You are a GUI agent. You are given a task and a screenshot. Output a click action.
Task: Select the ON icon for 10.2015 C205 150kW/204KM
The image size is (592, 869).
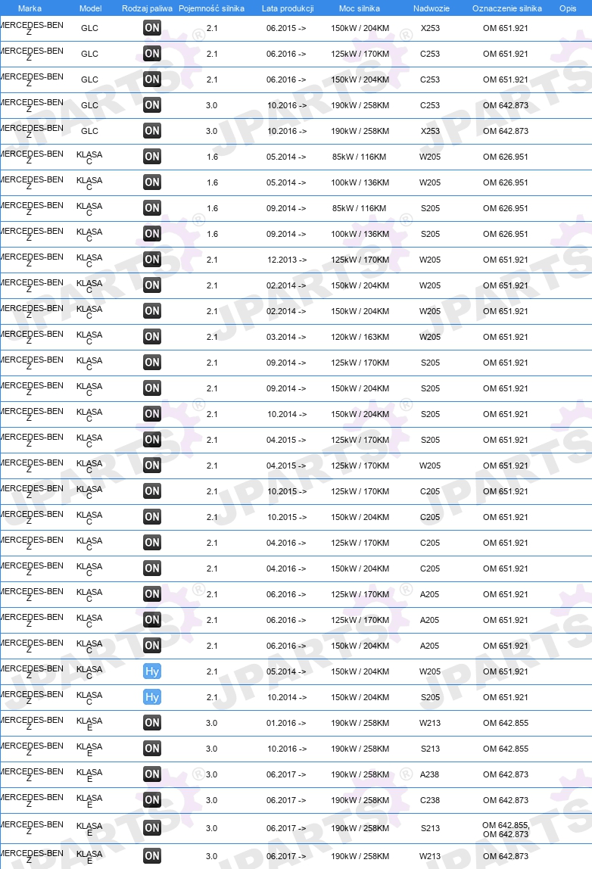152,517
